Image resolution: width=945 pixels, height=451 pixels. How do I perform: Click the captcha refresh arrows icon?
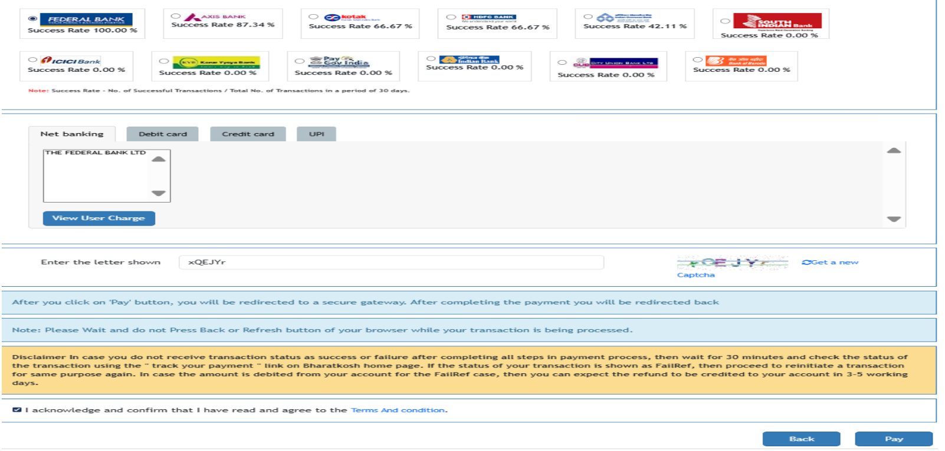[806, 263]
